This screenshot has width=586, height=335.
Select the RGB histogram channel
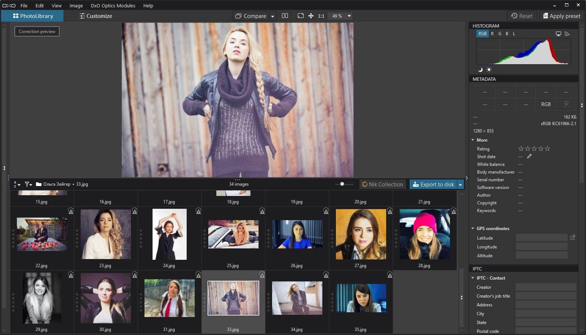tap(482, 34)
